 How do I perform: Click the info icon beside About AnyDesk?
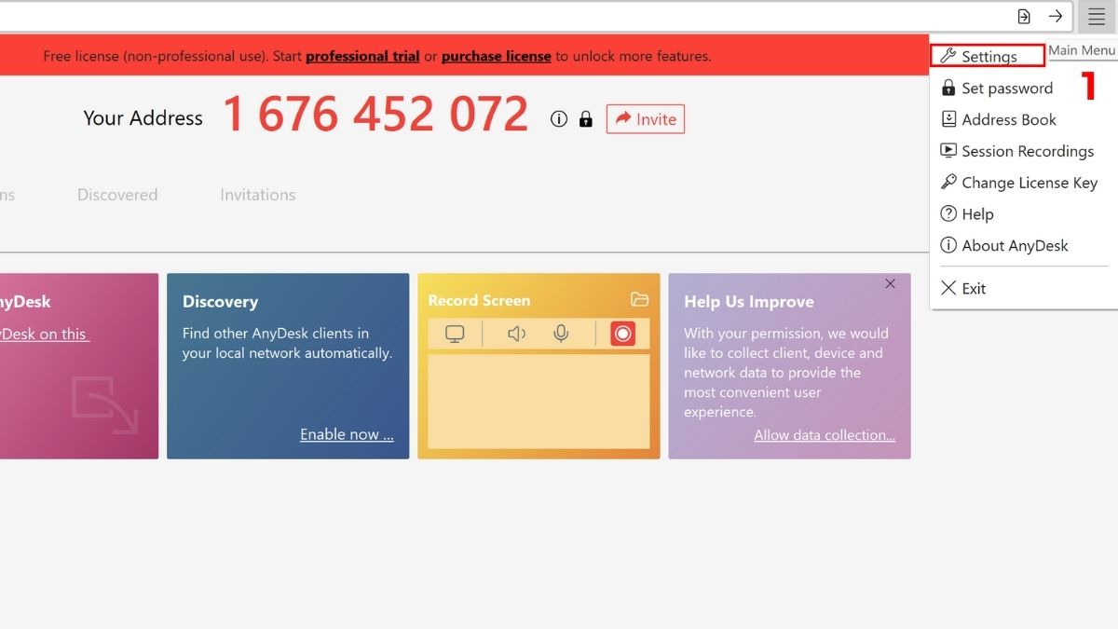click(948, 245)
